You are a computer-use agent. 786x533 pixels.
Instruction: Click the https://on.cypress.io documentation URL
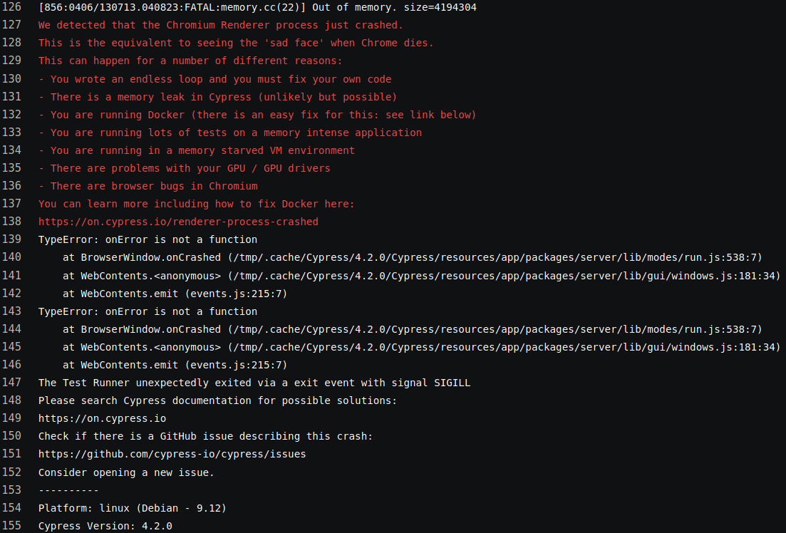pos(102,418)
